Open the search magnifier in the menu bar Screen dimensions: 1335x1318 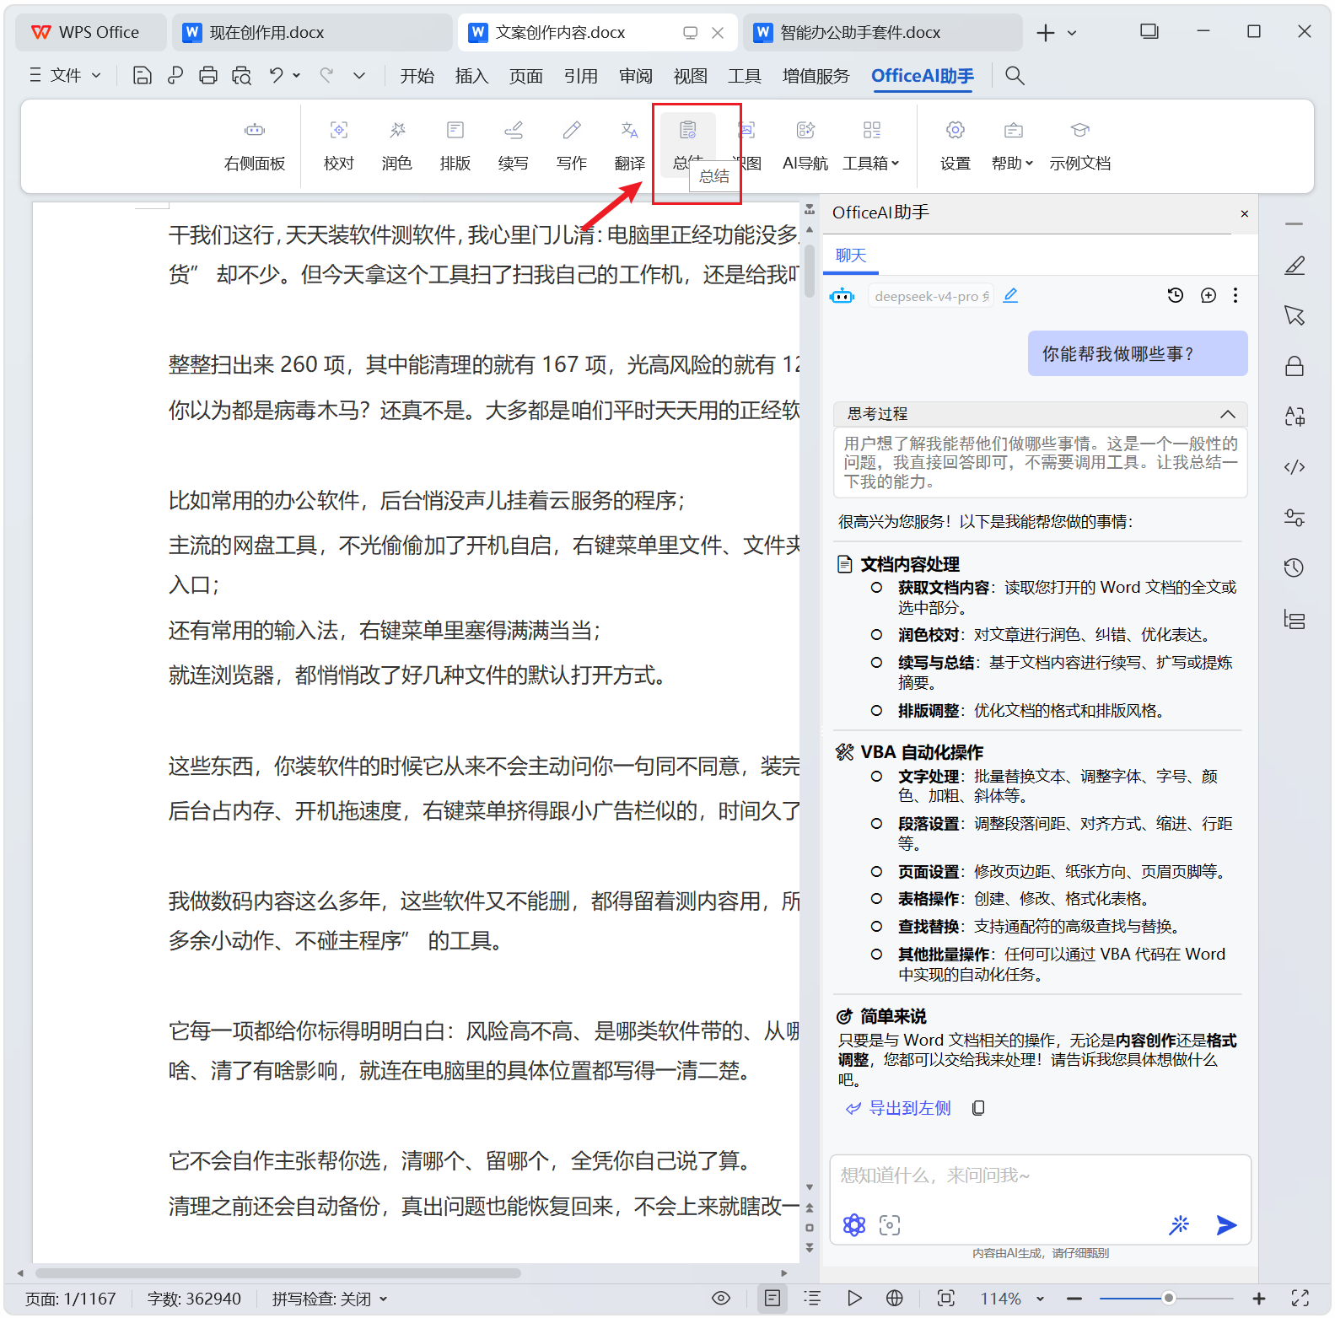(x=1015, y=76)
